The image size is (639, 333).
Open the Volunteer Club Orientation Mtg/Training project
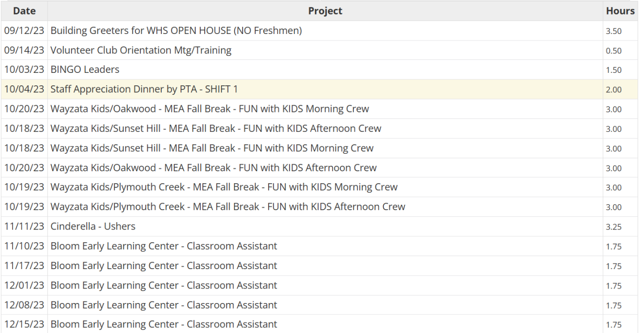pyautogui.click(x=141, y=50)
